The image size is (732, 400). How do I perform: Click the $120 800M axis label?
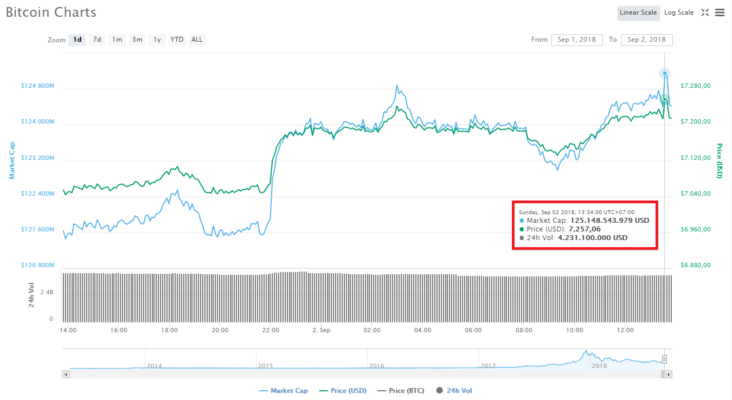[x=38, y=266]
